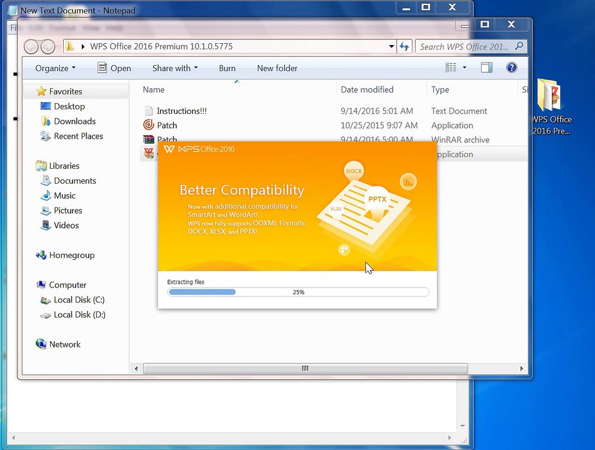Click the Forward navigation arrow in Explorer

pyautogui.click(x=47, y=47)
